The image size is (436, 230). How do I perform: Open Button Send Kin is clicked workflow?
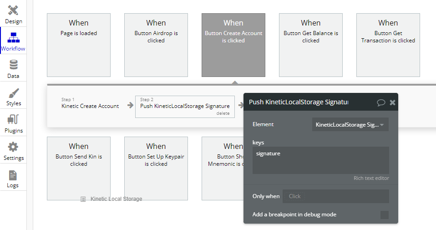click(x=79, y=168)
